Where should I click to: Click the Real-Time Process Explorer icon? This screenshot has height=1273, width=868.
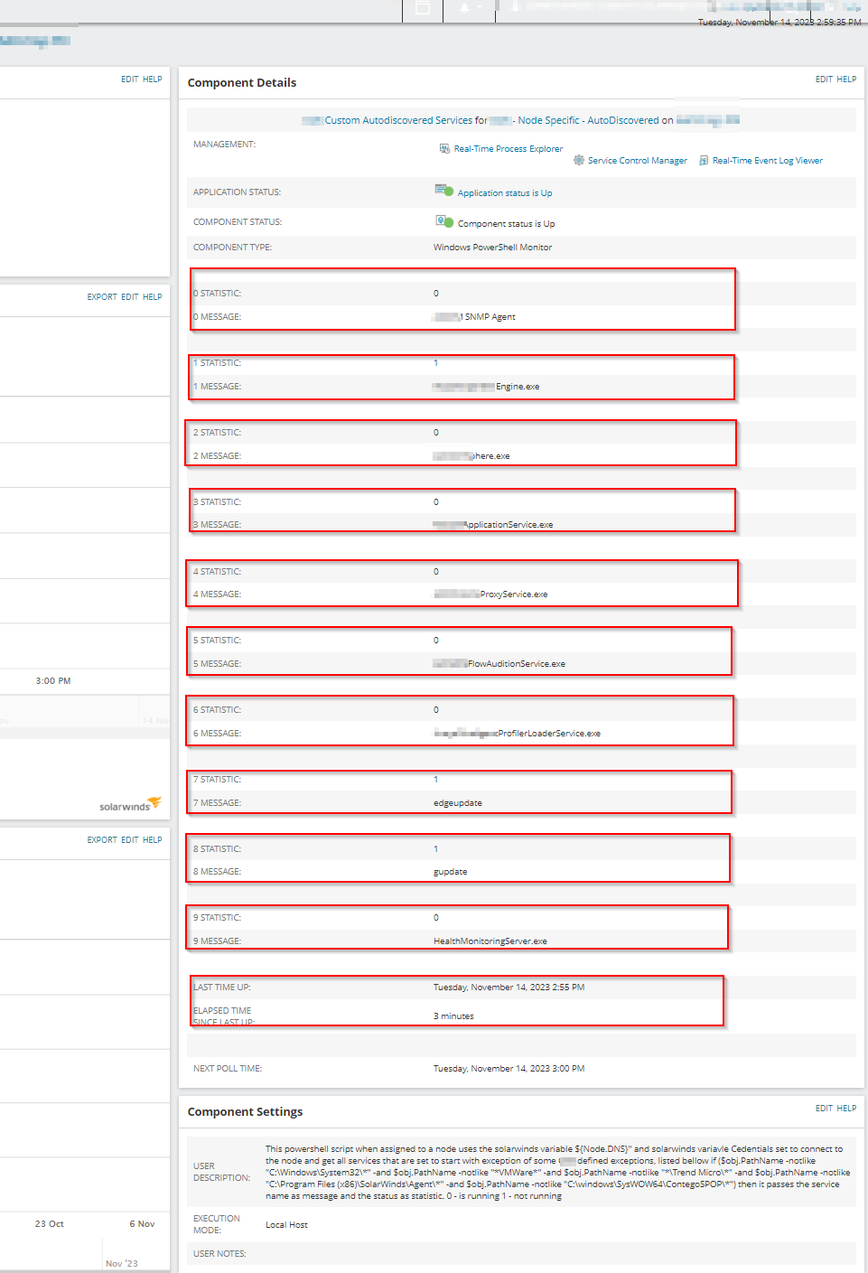pos(444,148)
